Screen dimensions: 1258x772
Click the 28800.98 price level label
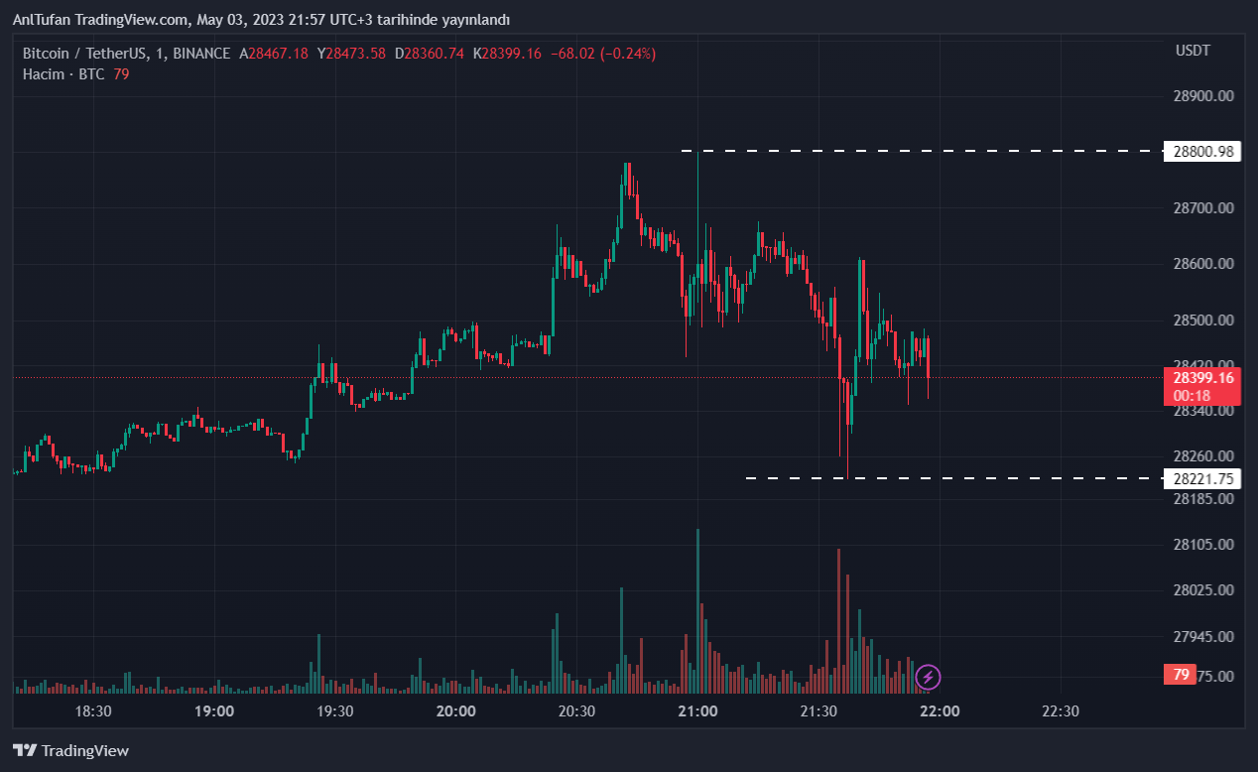point(1202,152)
